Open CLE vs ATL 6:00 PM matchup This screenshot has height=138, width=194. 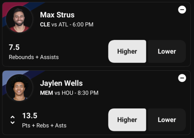[67, 24]
